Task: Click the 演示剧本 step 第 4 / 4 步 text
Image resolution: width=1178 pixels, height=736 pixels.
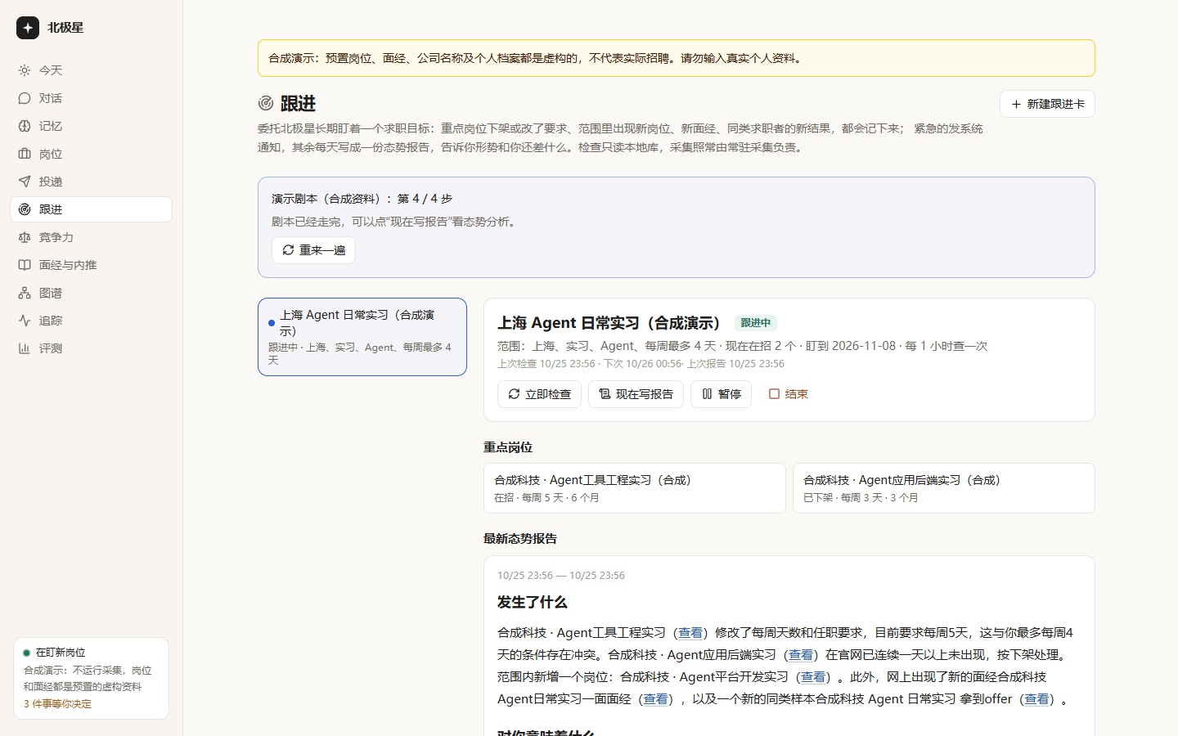Action: [425, 199]
